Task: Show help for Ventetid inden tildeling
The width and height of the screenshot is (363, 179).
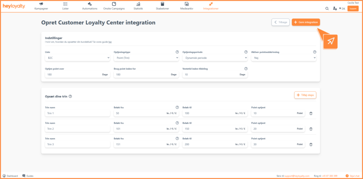Action: tap(246, 69)
